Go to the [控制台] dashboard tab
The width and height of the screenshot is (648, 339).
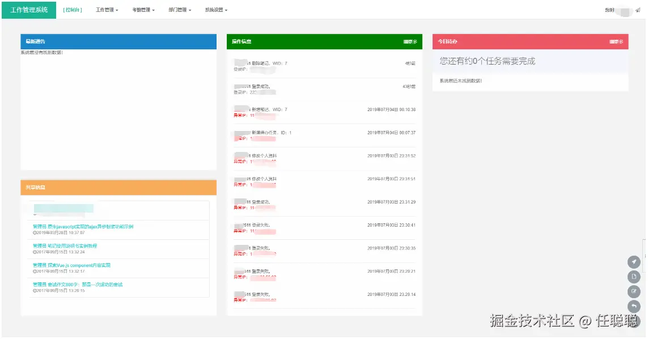pos(73,10)
